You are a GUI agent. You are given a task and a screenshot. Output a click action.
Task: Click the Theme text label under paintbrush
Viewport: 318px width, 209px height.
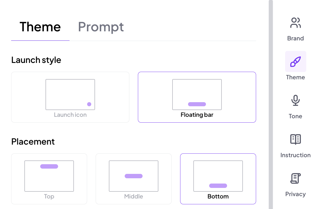pos(295,77)
